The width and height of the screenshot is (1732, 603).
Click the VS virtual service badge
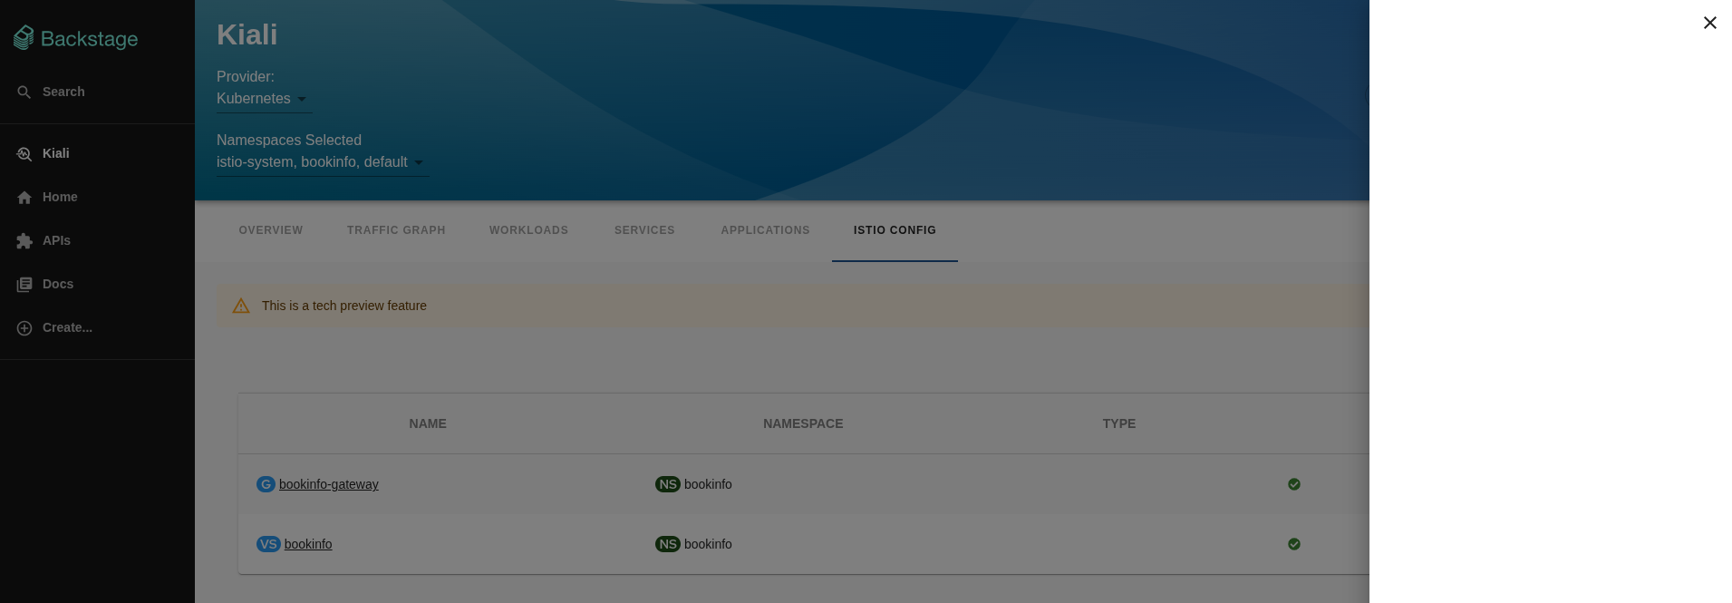pyautogui.click(x=268, y=544)
